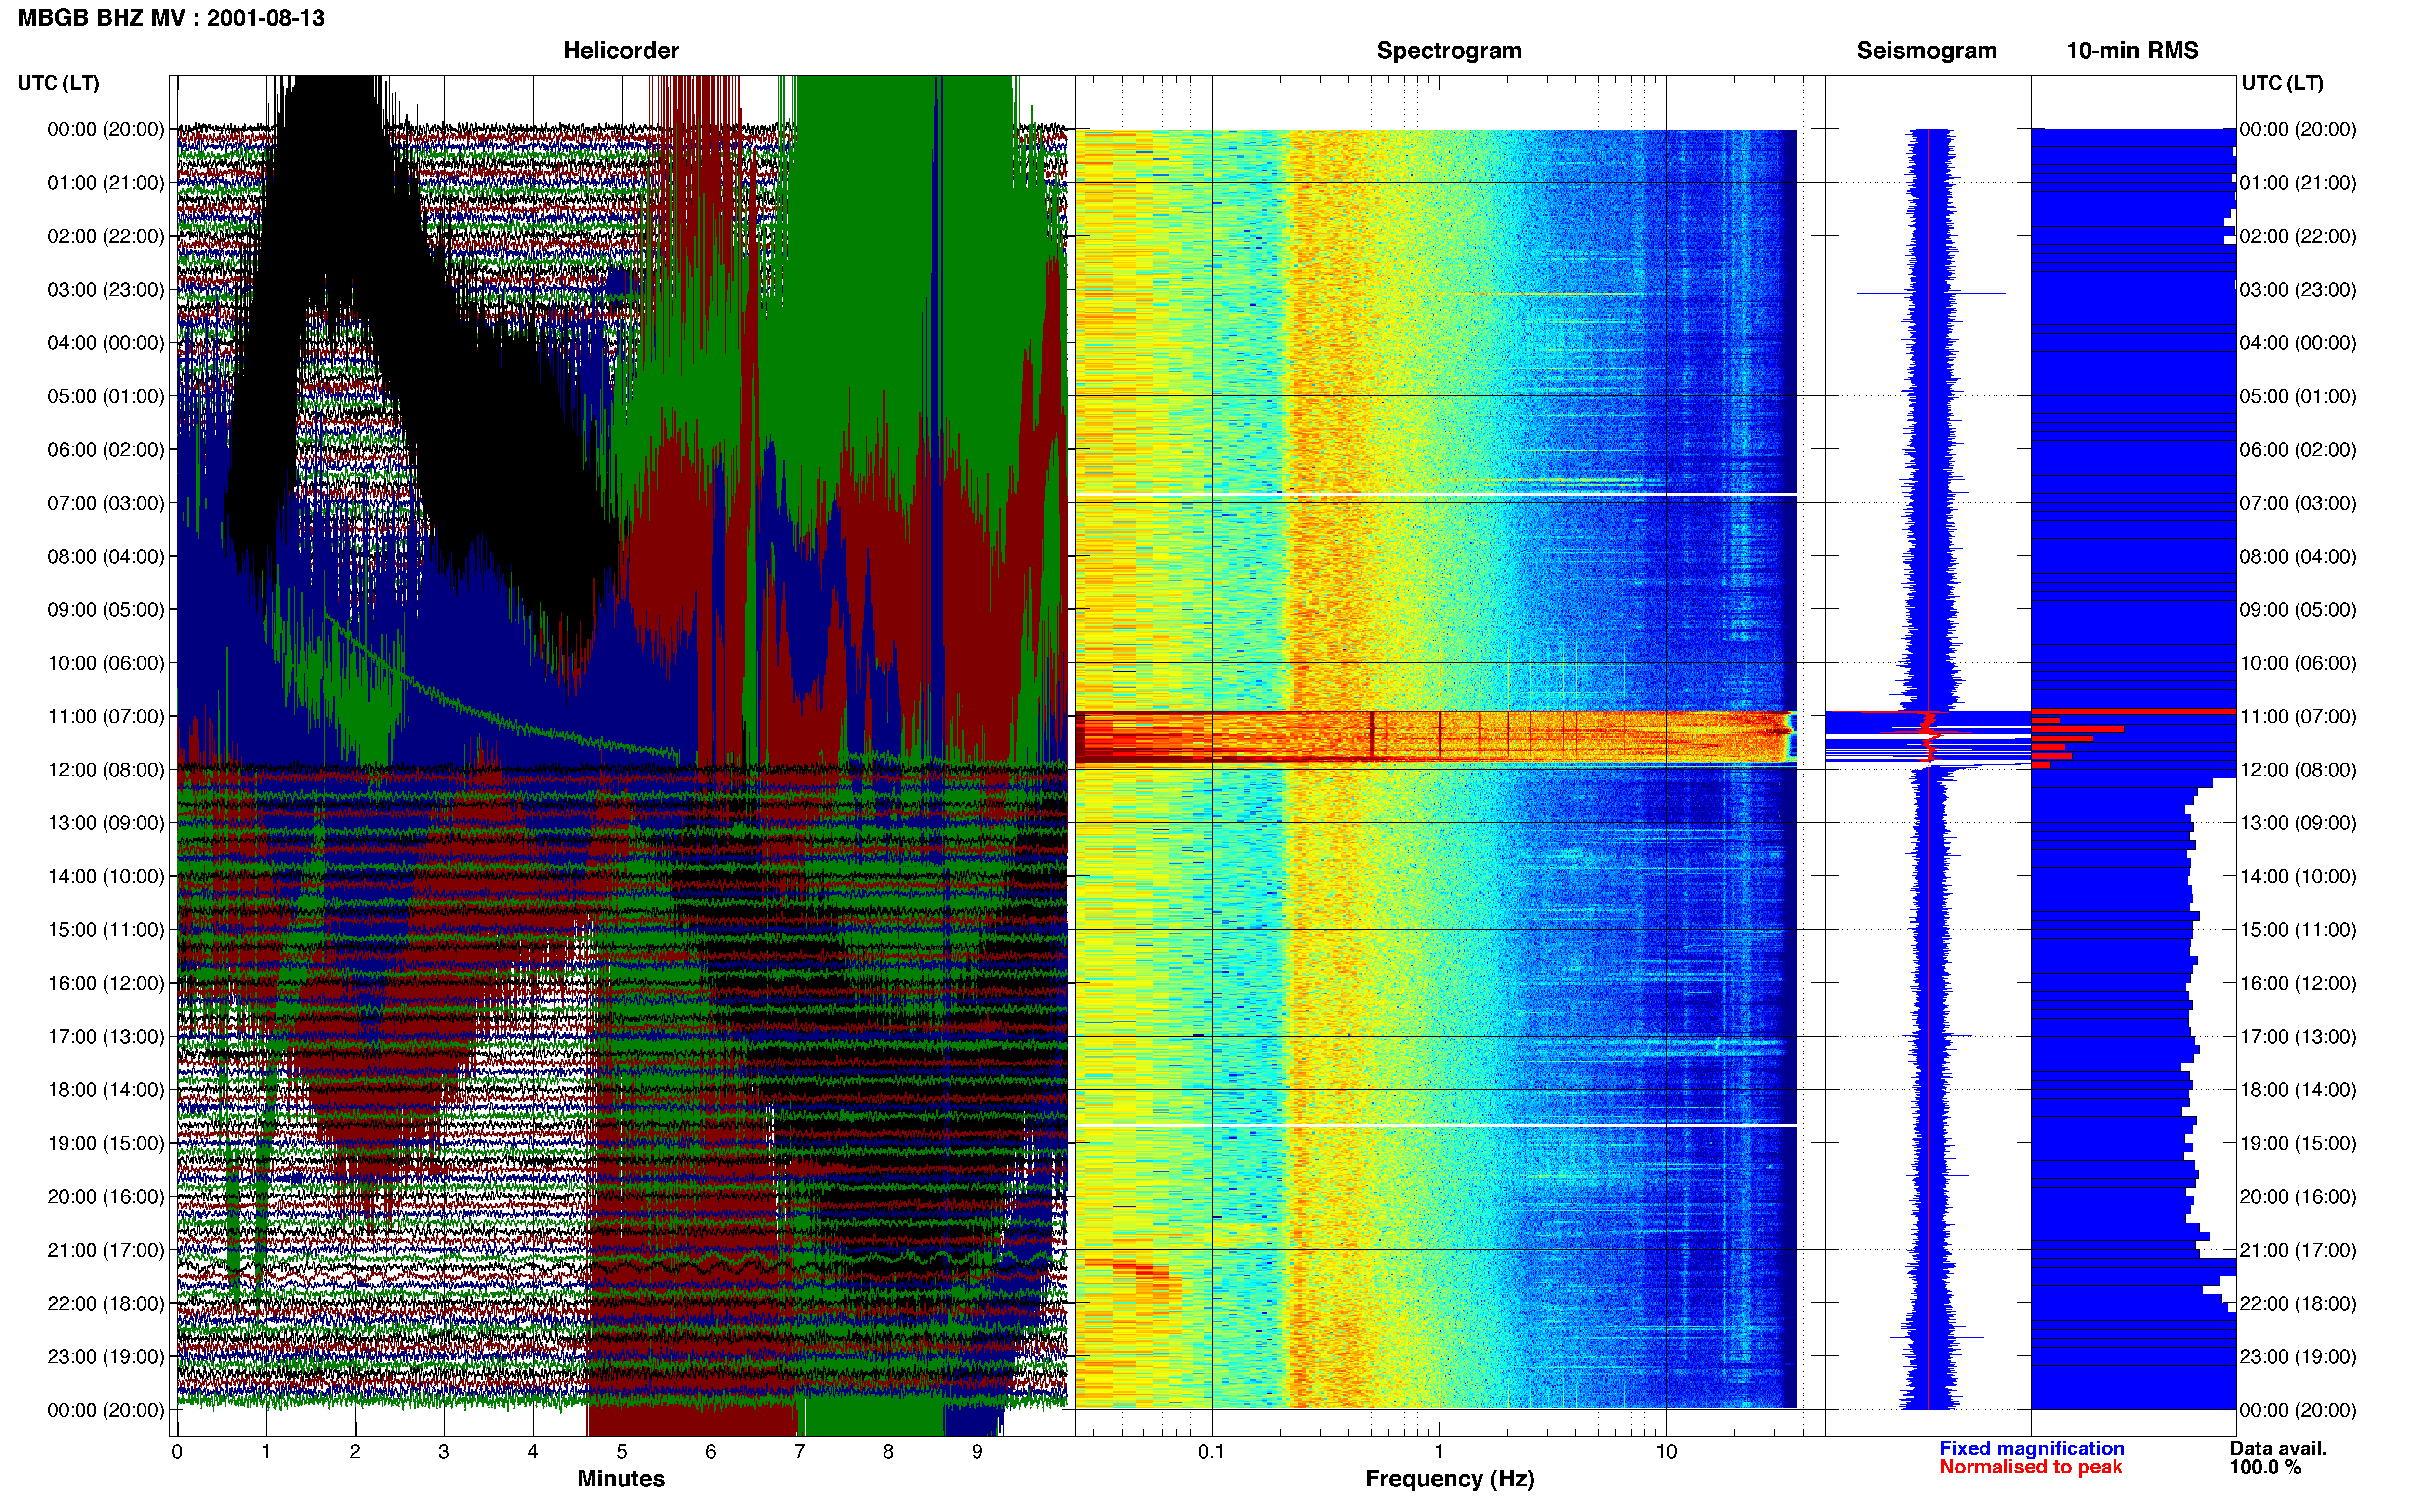Click the broadband red band in the spectrogram
Image resolution: width=2418 pixels, height=1512 pixels.
(1436, 738)
